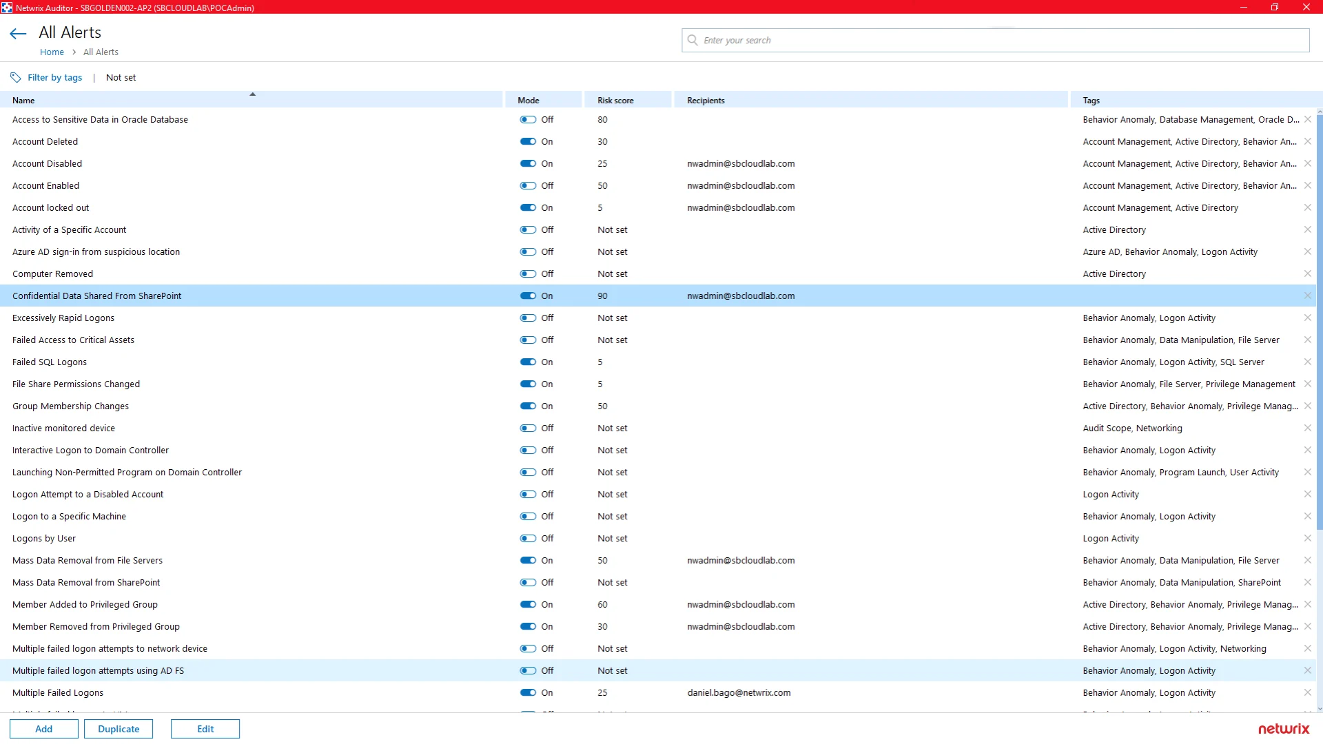
Task: Click the tag icon next to Filter by tags
Action: (16, 77)
